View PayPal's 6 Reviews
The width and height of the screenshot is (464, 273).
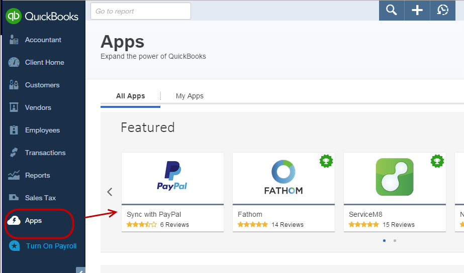point(174,224)
